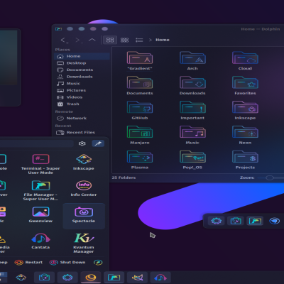Image resolution: width=284 pixels, height=284 pixels.
Task: Open Music in Places sidebar
Action: click(82, 84)
